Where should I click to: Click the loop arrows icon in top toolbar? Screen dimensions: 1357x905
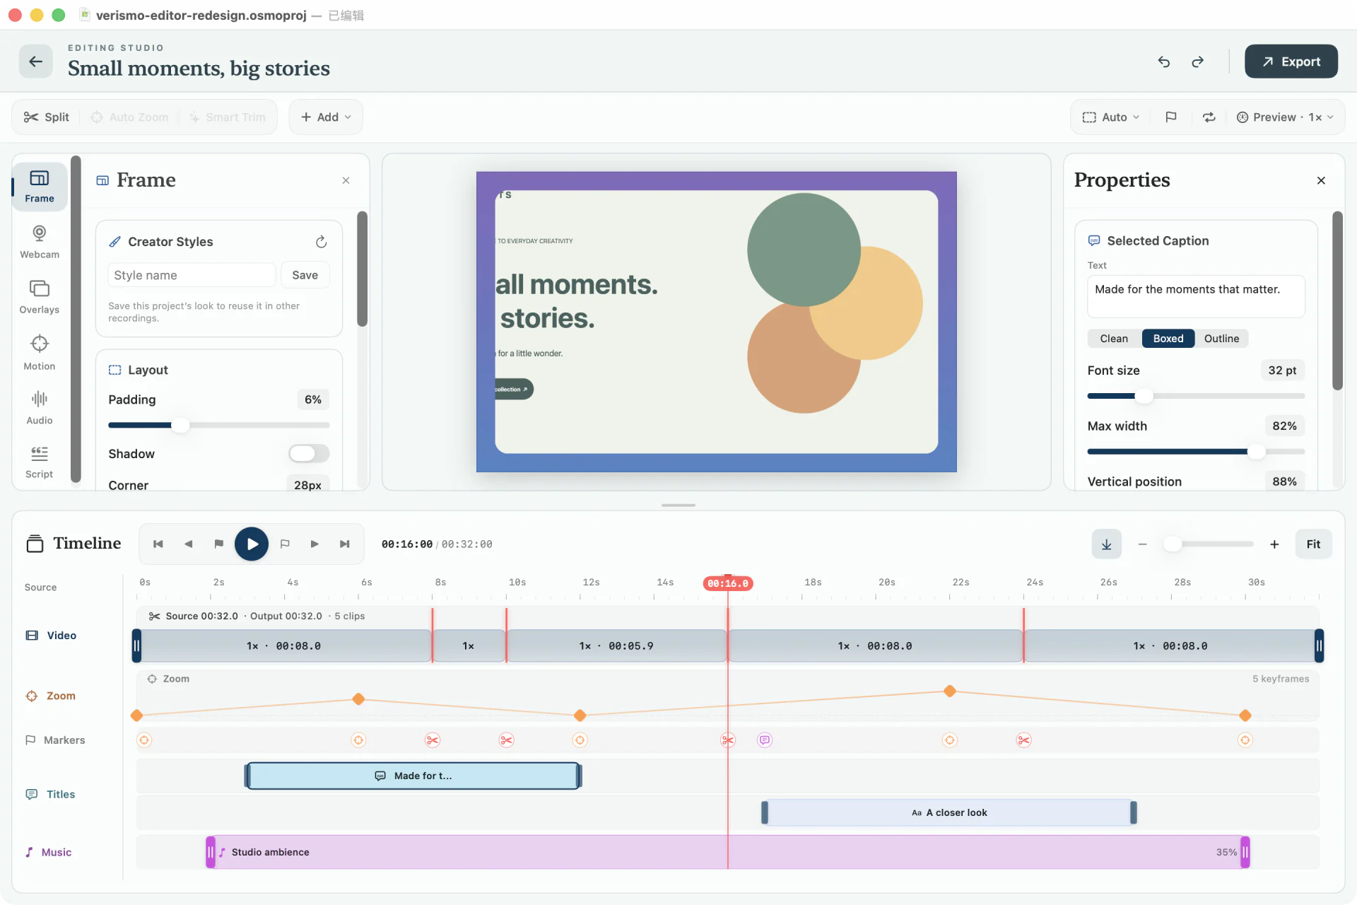pyautogui.click(x=1209, y=117)
